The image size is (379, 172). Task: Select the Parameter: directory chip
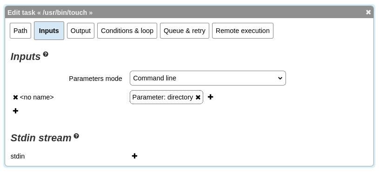163,97
